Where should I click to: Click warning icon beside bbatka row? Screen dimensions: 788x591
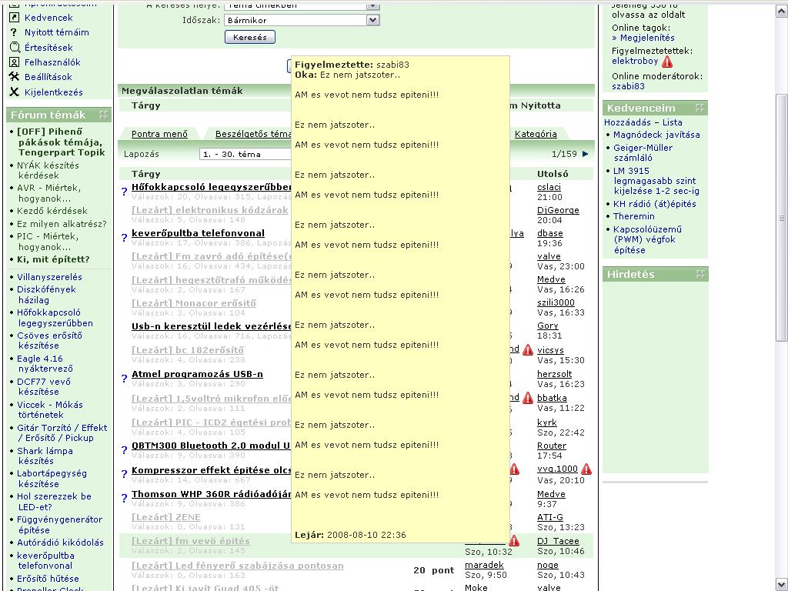click(x=527, y=398)
